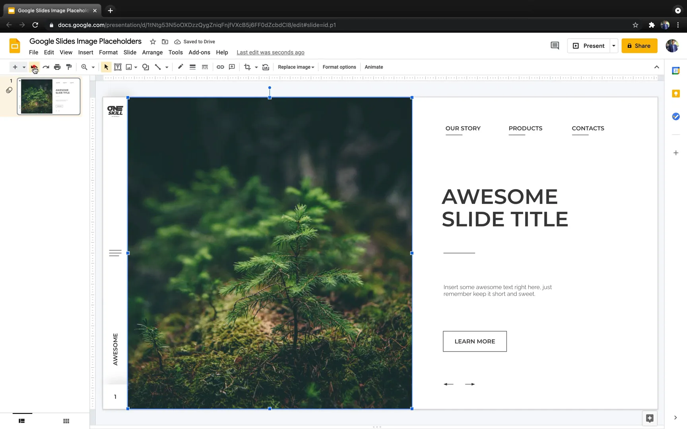Click the Insert image icon

[x=129, y=67]
